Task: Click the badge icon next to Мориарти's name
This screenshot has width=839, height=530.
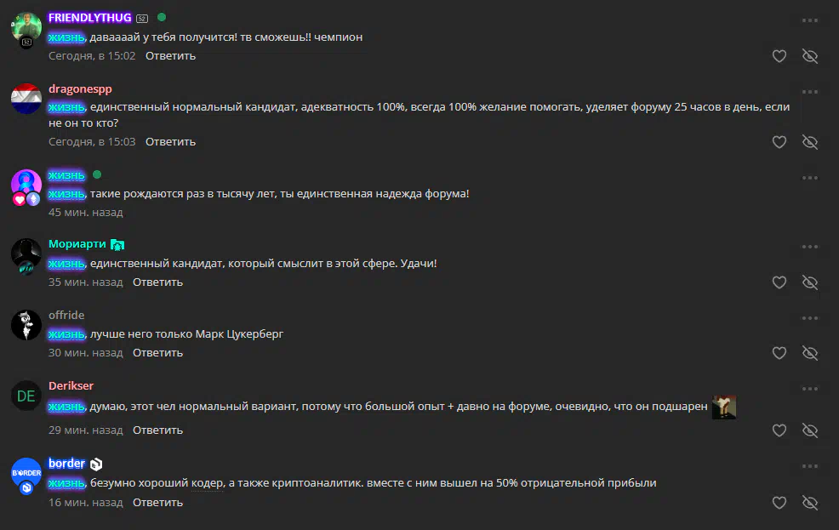Action: pyautogui.click(x=117, y=245)
